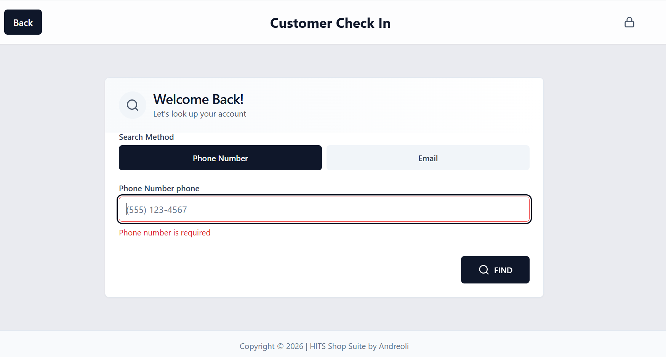The width and height of the screenshot is (666, 357).
Task: Click the lock icon in the header
Action: (629, 22)
